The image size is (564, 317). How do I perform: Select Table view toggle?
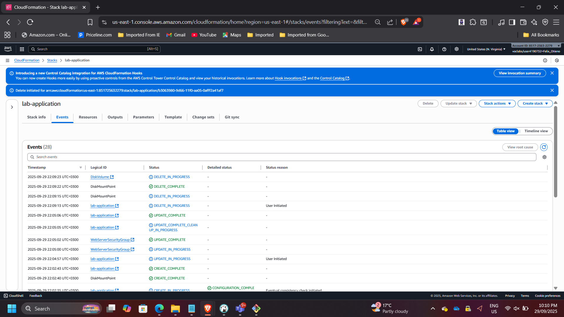point(506,131)
